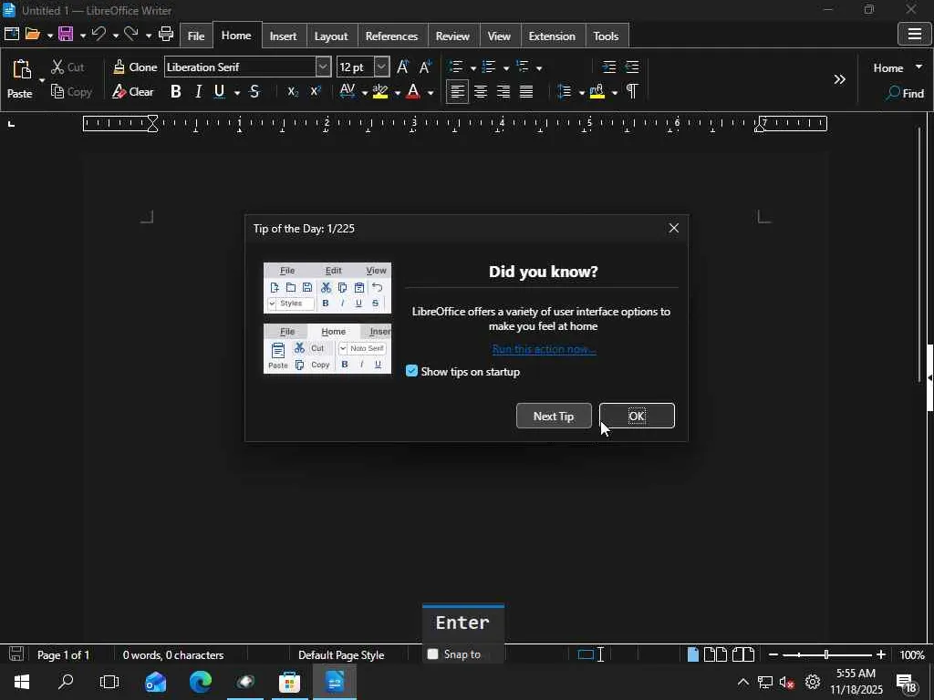The height and width of the screenshot is (700, 934).
Task: Click the Increase indent icon
Action: click(x=608, y=67)
